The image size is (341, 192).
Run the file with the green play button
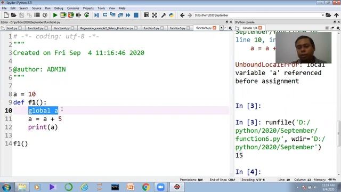point(55,15)
